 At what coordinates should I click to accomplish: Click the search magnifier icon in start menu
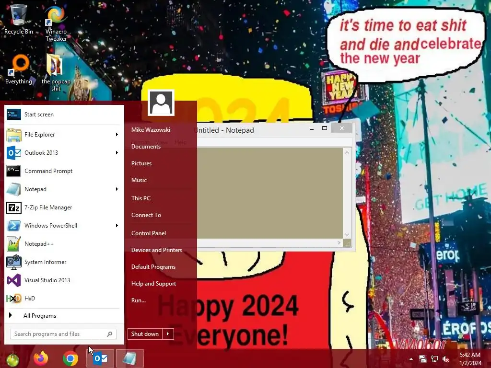click(x=110, y=334)
